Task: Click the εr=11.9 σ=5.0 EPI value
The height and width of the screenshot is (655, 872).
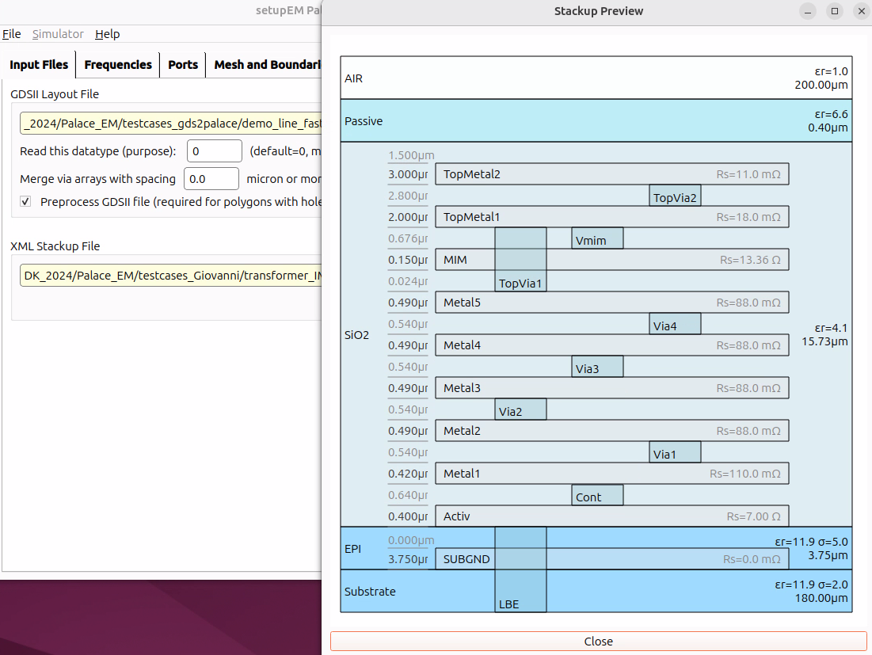Action: pyautogui.click(x=811, y=542)
